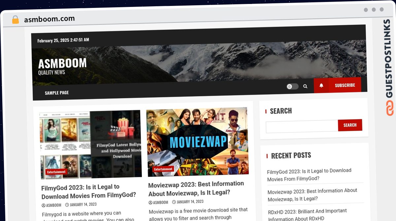
Task: Click the notification bell icon
Action: pyautogui.click(x=321, y=85)
